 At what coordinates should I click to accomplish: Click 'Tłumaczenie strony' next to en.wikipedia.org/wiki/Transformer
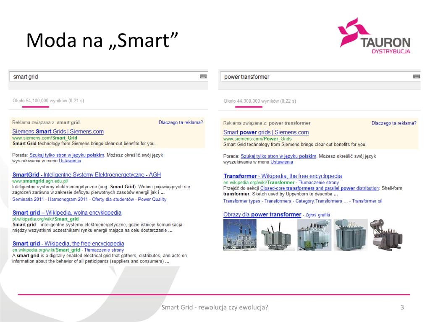coord(319,182)
